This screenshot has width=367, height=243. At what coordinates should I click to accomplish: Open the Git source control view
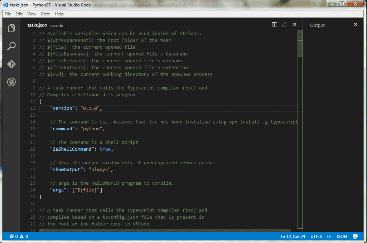click(11, 64)
